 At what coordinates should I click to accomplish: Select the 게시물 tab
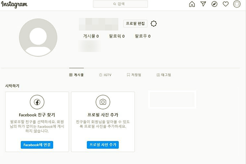(76, 75)
